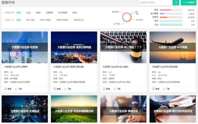Select 政府 data source filter

click(x=38, y=12)
